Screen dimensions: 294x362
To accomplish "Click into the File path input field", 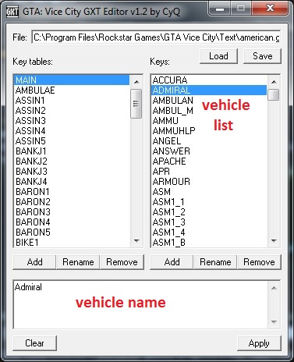I will click(x=156, y=37).
